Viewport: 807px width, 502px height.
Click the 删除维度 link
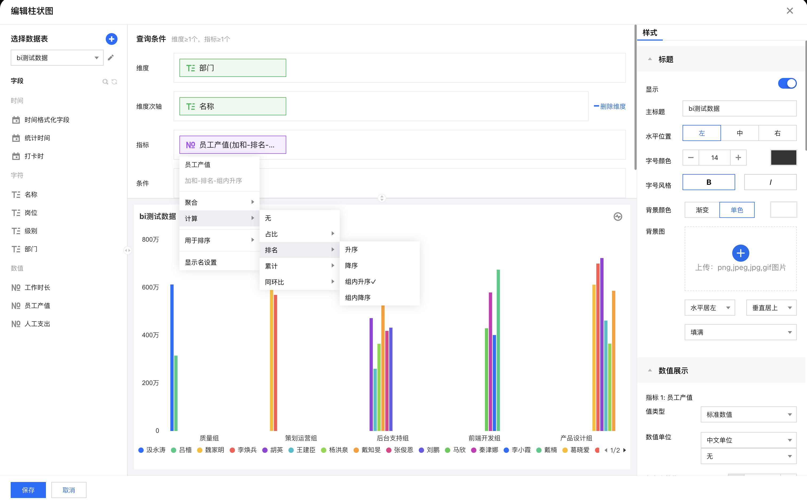(x=610, y=106)
